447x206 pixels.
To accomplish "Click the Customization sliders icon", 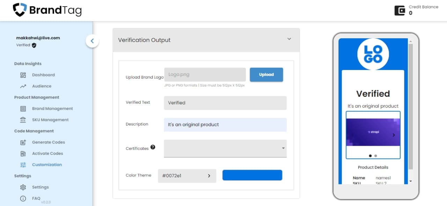I will [23, 165].
